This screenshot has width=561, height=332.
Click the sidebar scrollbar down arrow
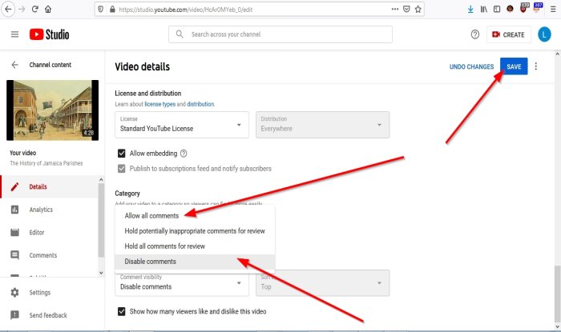[101, 273]
